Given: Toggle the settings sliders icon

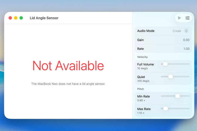Looking at the screenshot, I should point(188,18).
